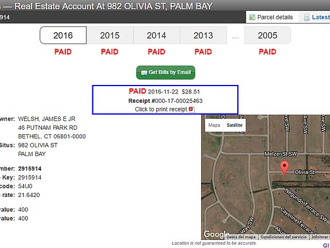330x248 pixels.
Task: Open the 2013 tax year tab
Action: click(203, 35)
